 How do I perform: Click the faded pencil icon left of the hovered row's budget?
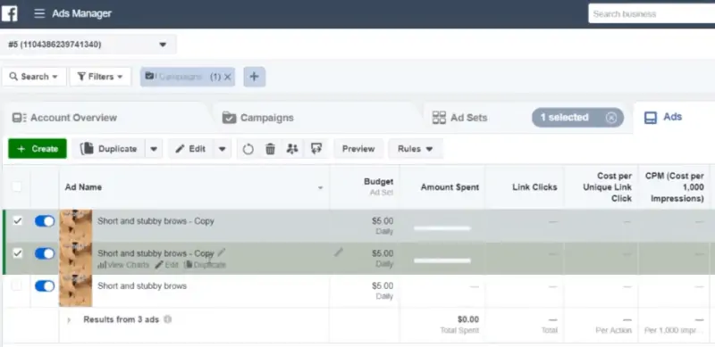click(x=339, y=252)
